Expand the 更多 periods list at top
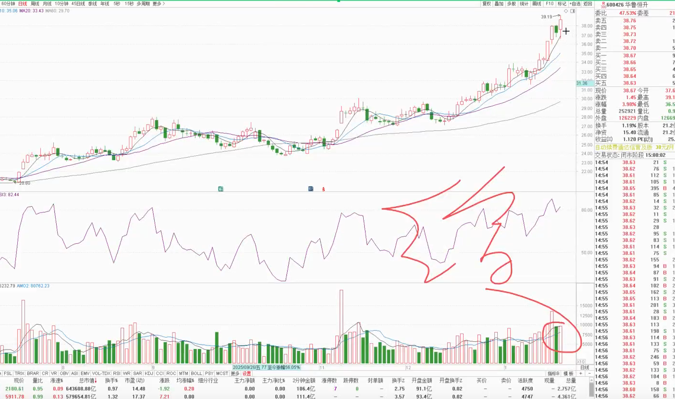The height and width of the screenshot is (399, 675). (x=159, y=3)
